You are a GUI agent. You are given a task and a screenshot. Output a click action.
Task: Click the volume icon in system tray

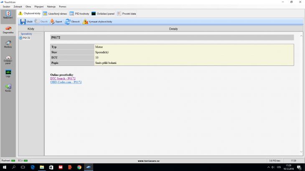[273, 167]
